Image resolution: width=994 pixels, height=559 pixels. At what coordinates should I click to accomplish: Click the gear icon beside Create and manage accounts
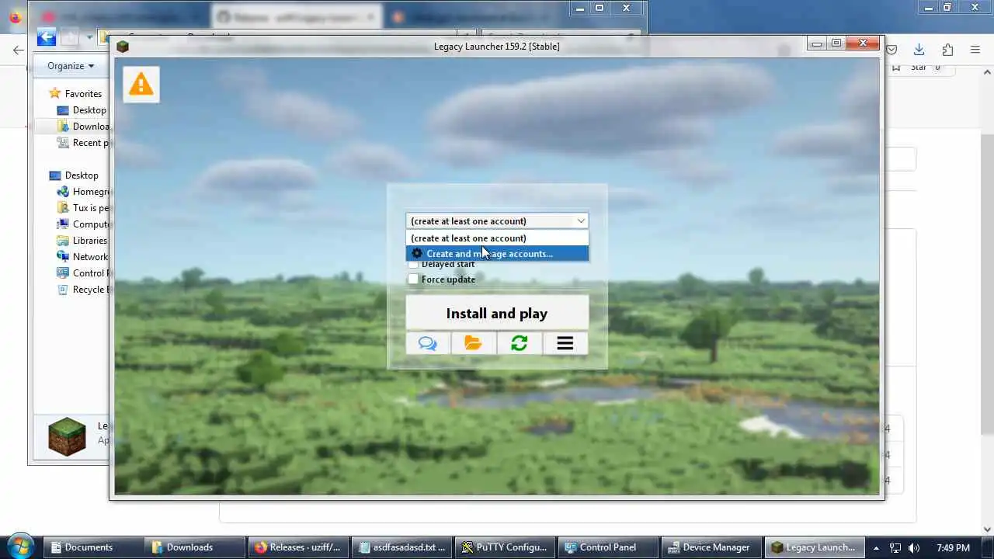click(417, 254)
